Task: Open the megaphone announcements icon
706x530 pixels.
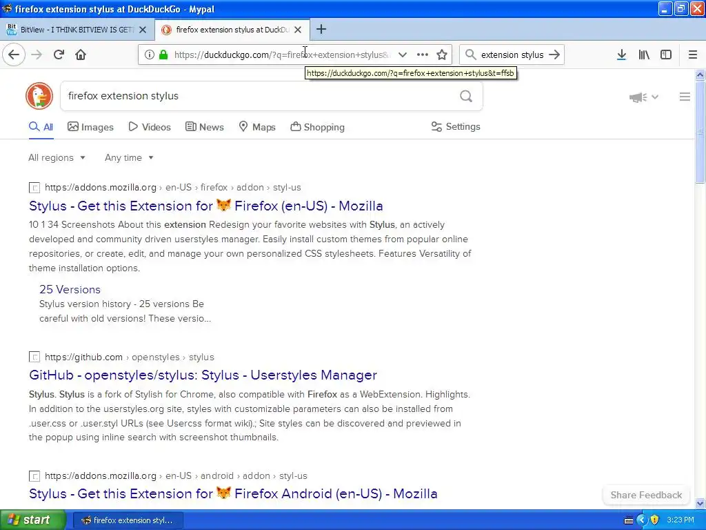Action: (638, 97)
